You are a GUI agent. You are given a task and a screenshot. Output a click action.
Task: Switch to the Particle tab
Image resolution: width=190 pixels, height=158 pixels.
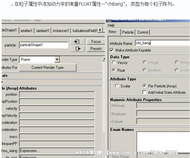tap(128, 32)
